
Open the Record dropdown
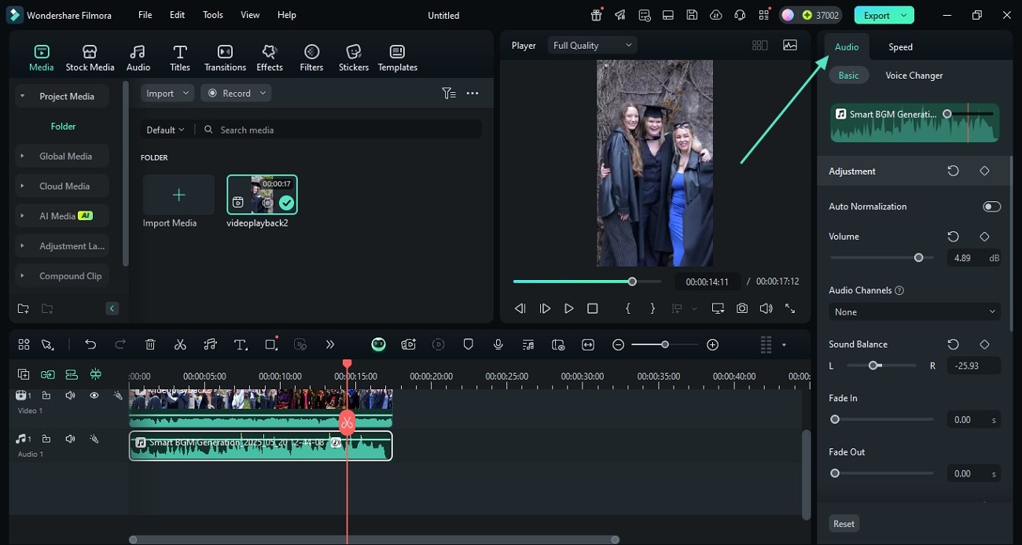(x=236, y=93)
